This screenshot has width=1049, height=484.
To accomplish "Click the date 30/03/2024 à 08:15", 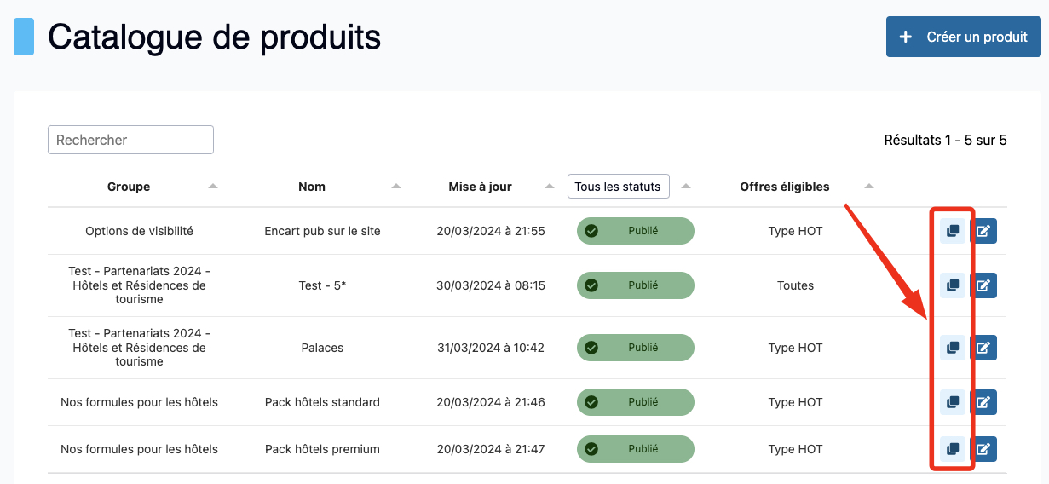I will point(491,285).
